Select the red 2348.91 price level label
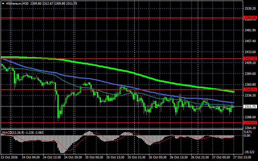Screen dimensions: 258x161 pos(250,90)
